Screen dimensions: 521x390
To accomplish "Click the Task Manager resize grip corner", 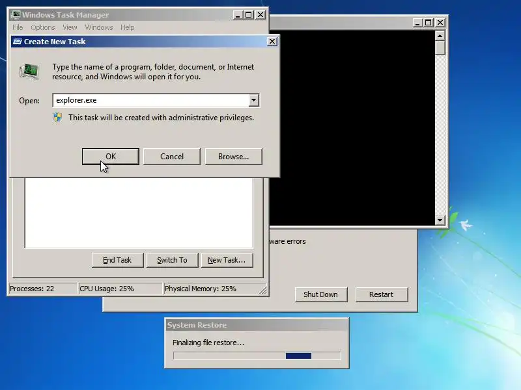I will click(x=263, y=290).
